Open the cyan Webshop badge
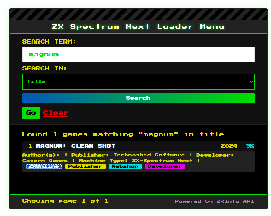Viewport: 271px width, 216px height. (x=125, y=166)
